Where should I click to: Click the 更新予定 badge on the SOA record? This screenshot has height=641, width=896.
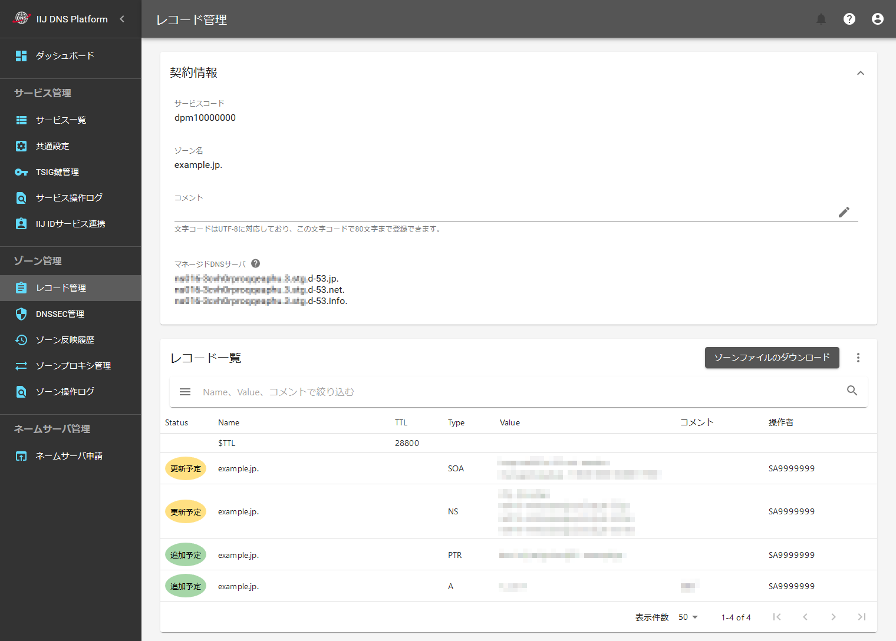coord(186,469)
